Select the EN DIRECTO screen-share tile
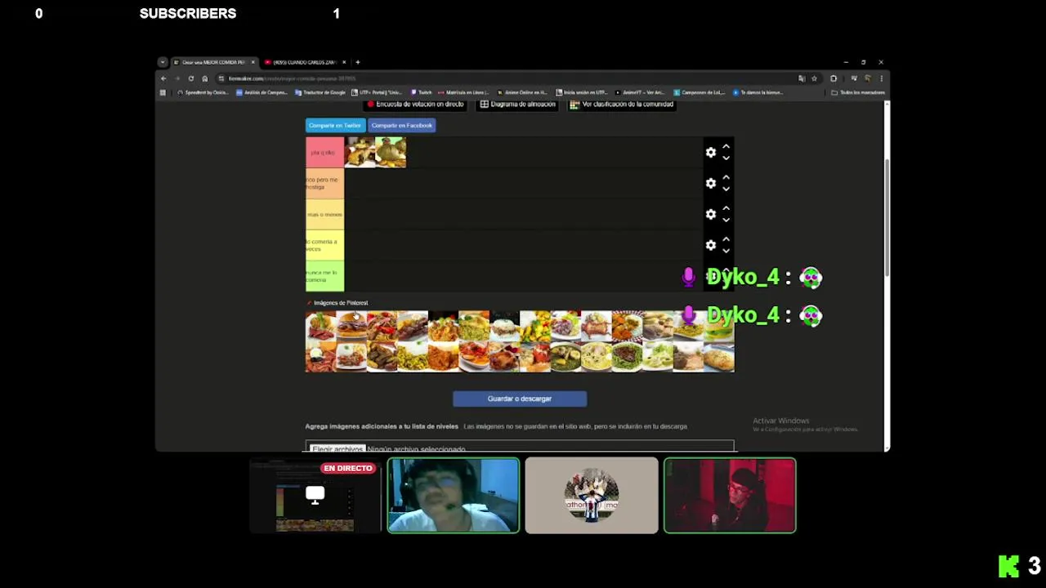This screenshot has width=1046, height=588. click(315, 496)
